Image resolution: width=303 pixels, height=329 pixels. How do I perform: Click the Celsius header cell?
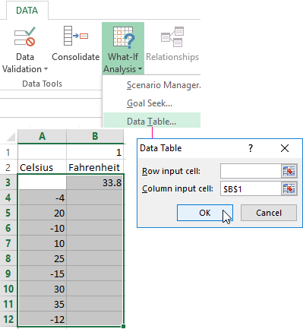(42, 167)
